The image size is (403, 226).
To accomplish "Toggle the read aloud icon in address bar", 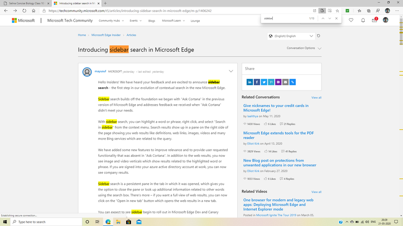I will point(322,11).
